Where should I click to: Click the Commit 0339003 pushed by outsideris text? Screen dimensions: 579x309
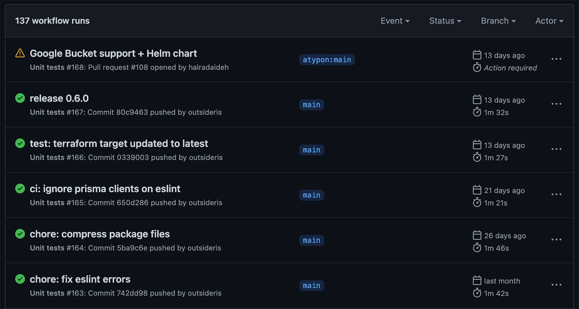pyautogui.click(x=155, y=158)
